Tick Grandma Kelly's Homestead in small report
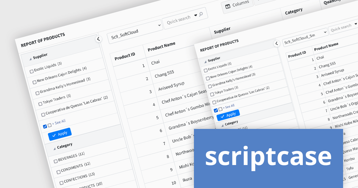Screen dimensions: 358x188 click(x=210, y=86)
